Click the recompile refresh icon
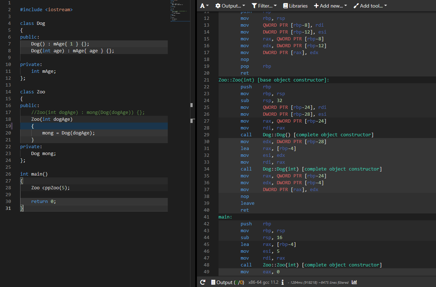The width and height of the screenshot is (436, 287). (x=203, y=282)
